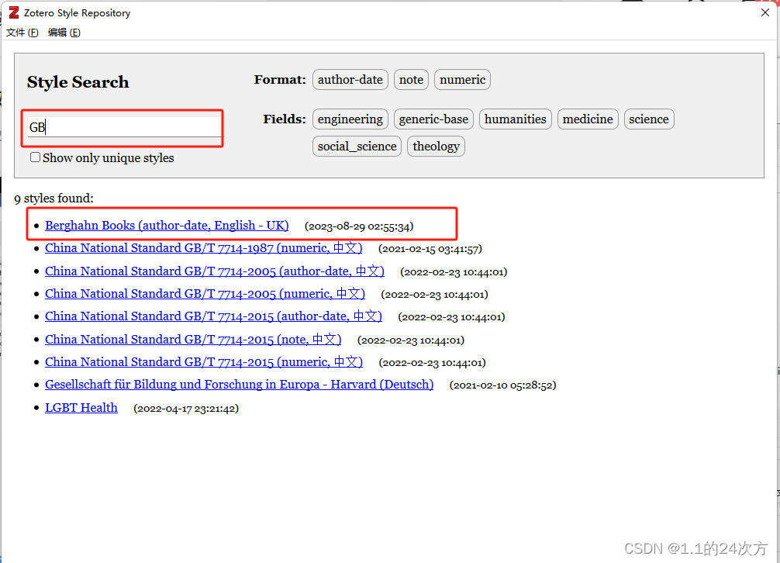The image size is (780, 563).
Task: Filter by numeric format
Action: pyautogui.click(x=462, y=80)
